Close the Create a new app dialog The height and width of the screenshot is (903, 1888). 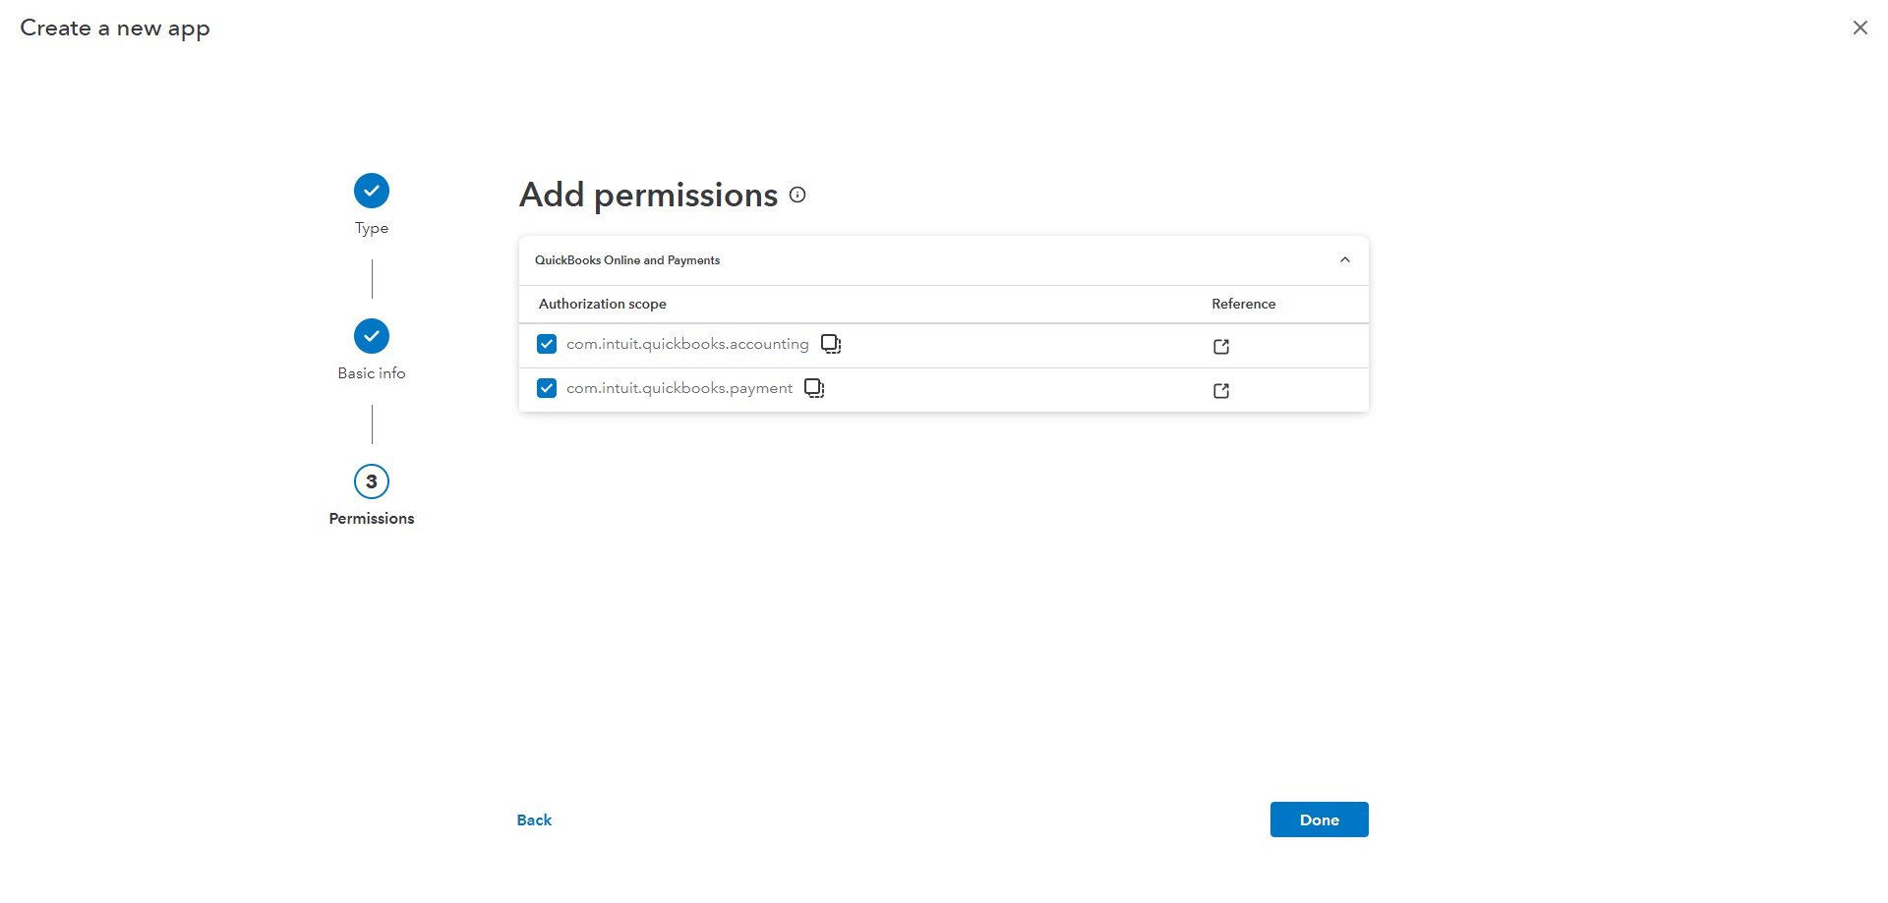(1859, 28)
